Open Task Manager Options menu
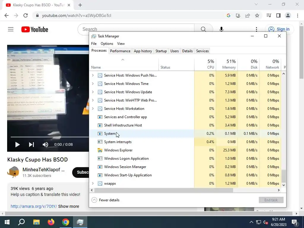 107,44
